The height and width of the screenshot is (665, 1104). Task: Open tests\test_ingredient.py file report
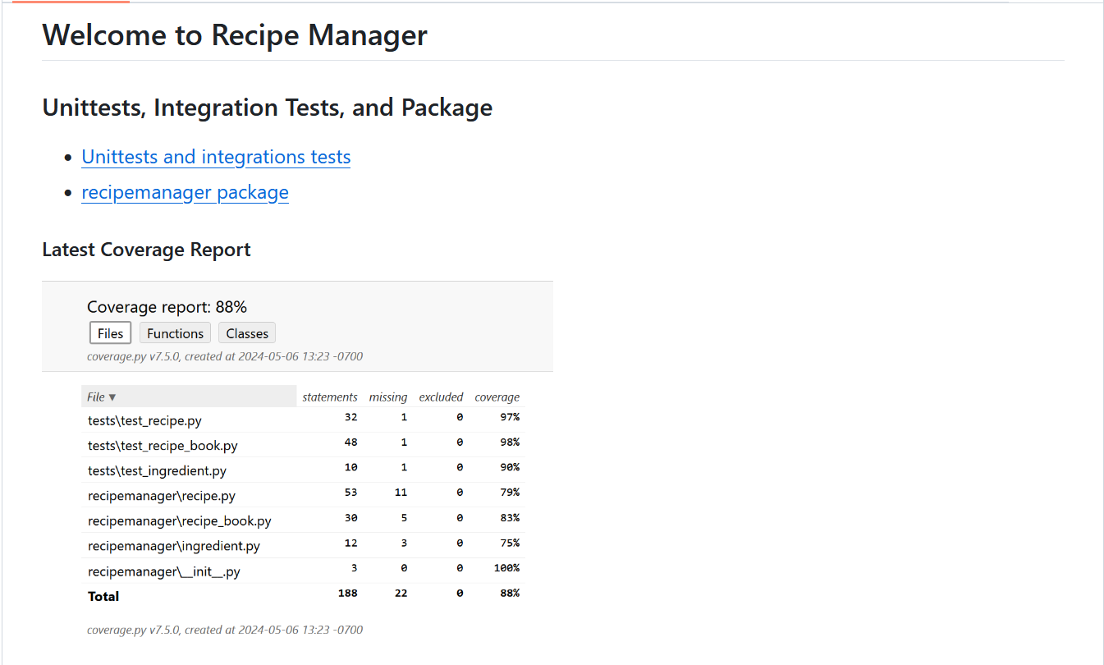[157, 471]
